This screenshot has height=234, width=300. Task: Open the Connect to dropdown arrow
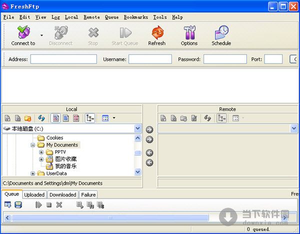[x=41, y=36]
